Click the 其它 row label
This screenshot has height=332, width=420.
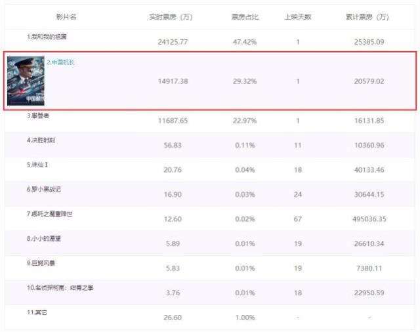click(37, 312)
